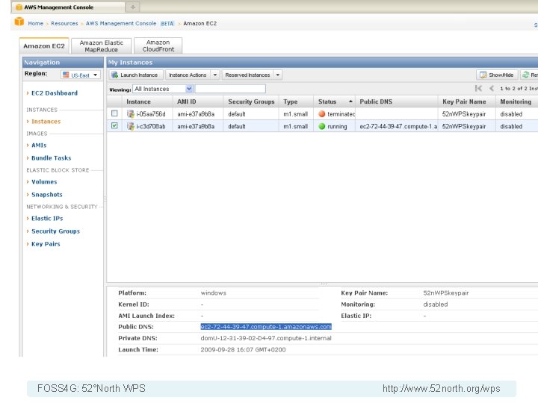538x403 pixels.
Task: Click the red terminated status indicator
Action: pos(322,113)
